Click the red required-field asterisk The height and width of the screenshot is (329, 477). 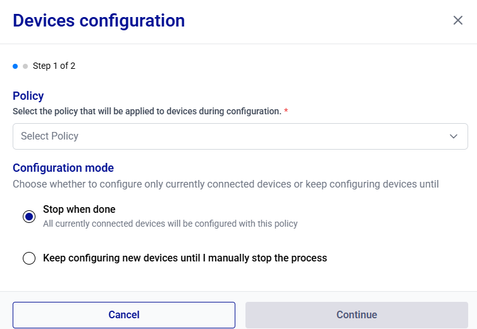286,111
